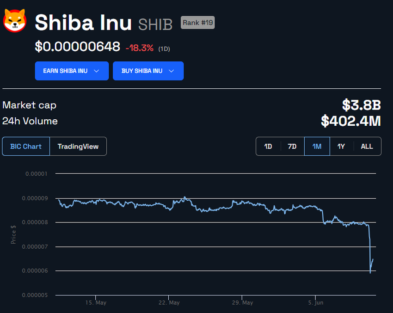
Task: Select the 1D time range
Action: [268, 146]
